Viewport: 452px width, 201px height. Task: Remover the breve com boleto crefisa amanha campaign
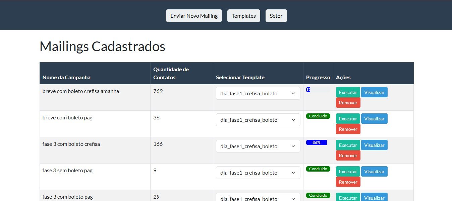(348, 102)
